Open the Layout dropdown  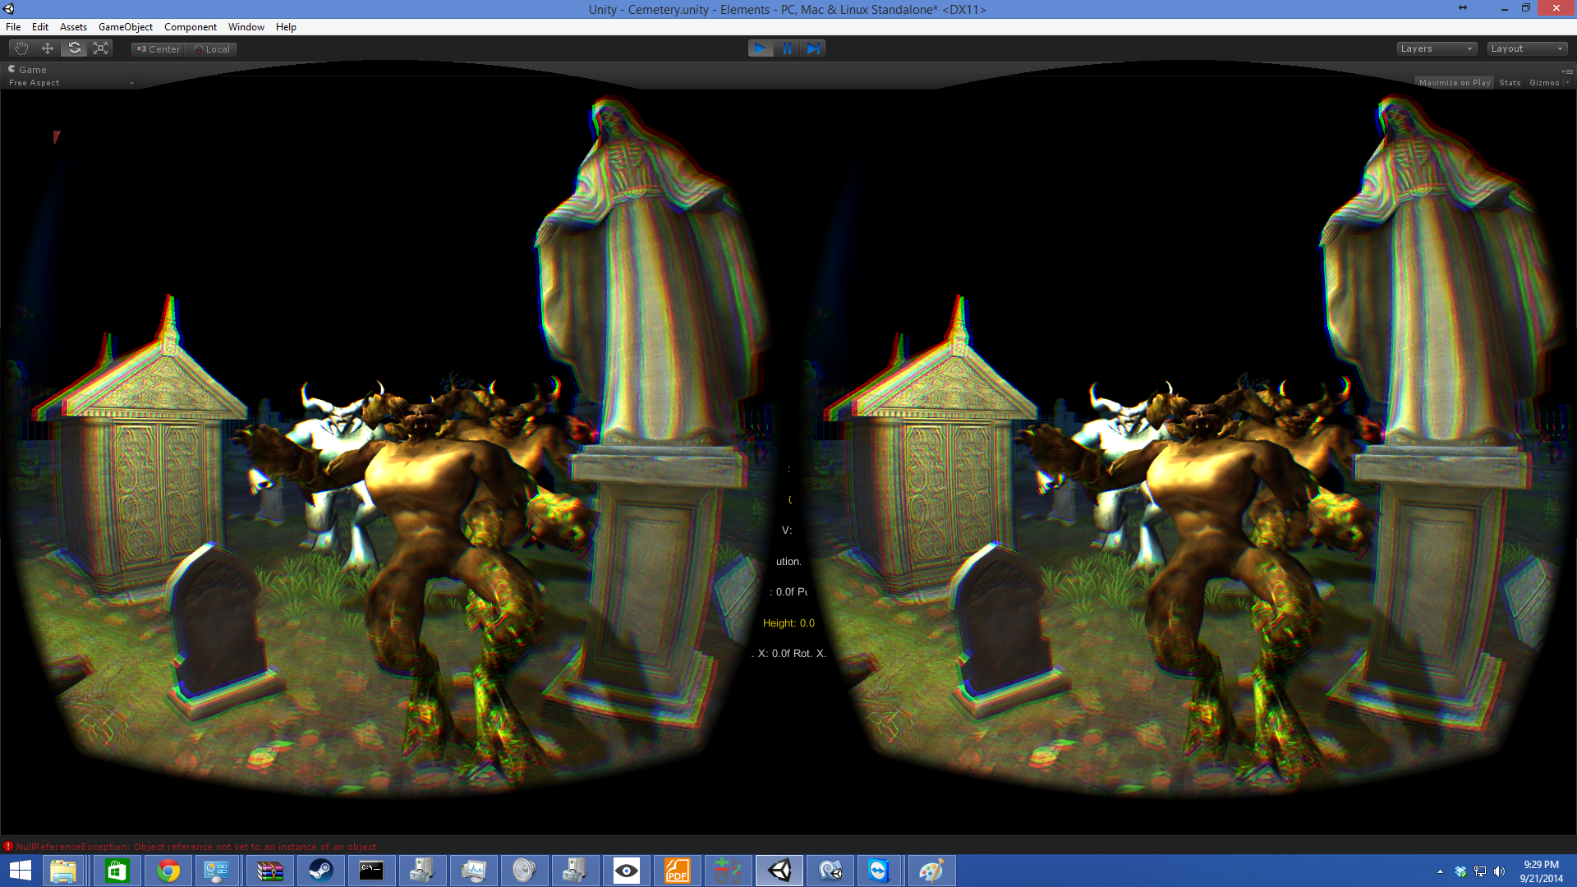[1527, 48]
